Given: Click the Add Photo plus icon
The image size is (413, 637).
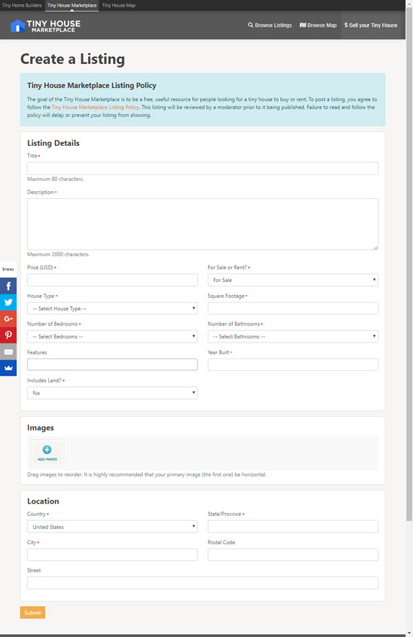Looking at the screenshot, I should 47,449.
